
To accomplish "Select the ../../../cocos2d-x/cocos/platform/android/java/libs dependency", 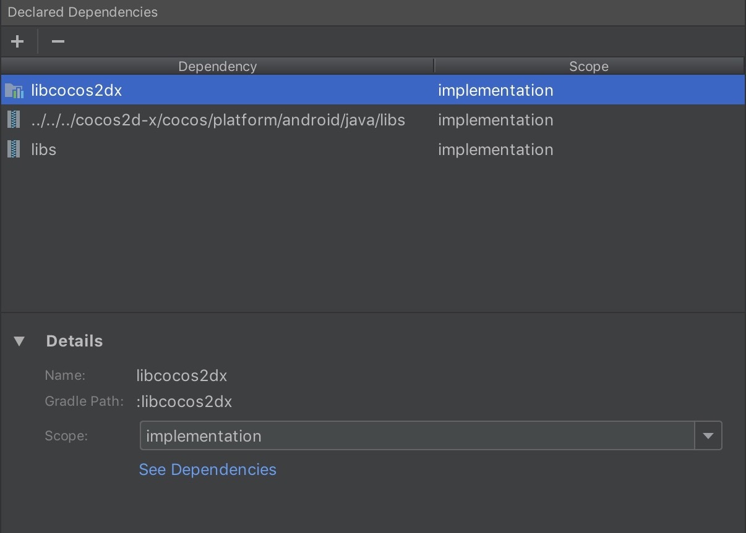I will point(218,120).
